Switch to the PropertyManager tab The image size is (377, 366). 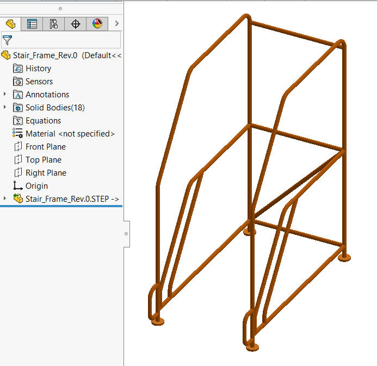(32, 24)
